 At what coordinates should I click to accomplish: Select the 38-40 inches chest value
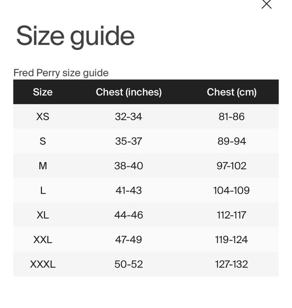tap(129, 166)
